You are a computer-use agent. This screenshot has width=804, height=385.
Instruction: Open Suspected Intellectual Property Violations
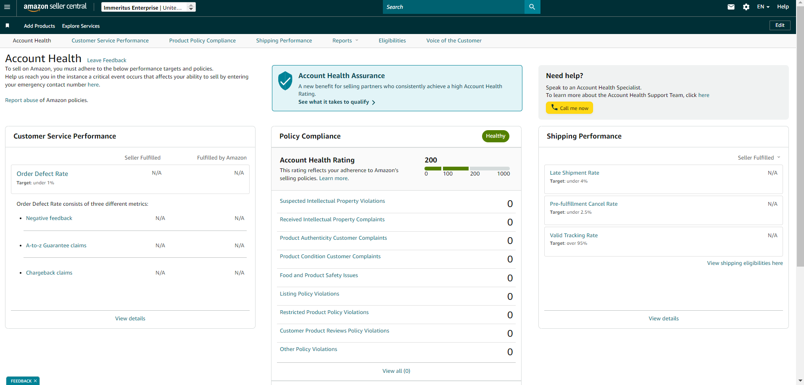[x=332, y=201]
